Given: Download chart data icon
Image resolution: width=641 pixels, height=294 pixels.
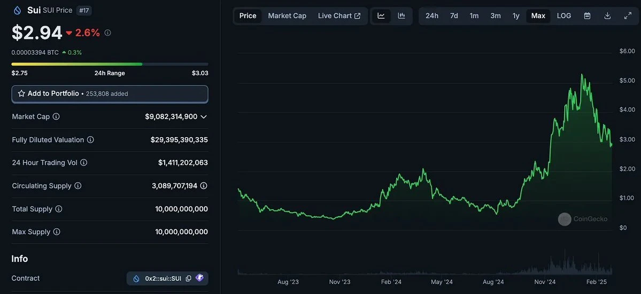Looking at the screenshot, I should tap(607, 16).
